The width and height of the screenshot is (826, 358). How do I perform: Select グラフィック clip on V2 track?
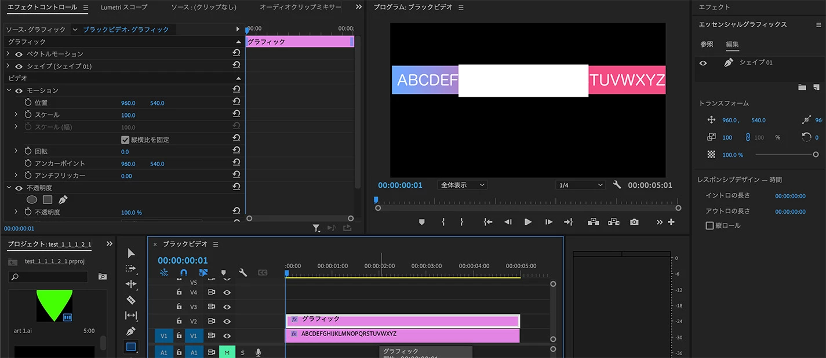tap(403, 321)
